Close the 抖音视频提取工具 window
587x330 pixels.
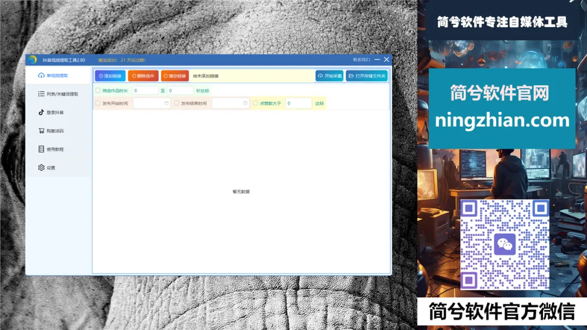tap(387, 59)
